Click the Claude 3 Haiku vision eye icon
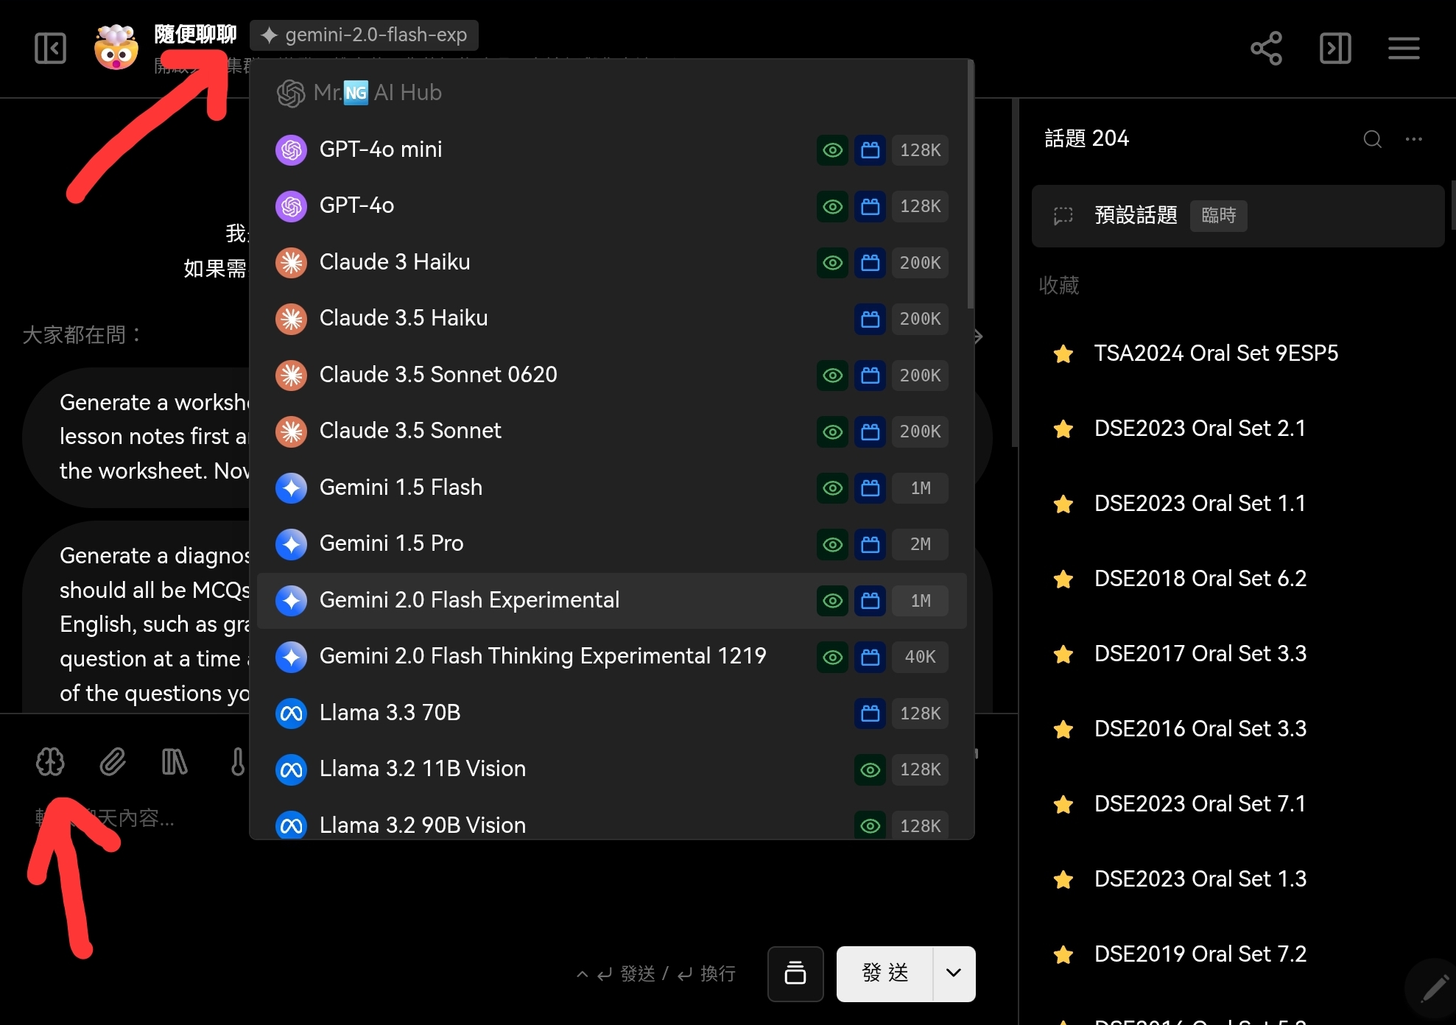Image resolution: width=1456 pixels, height=1025 pixels. (x=832, y=263)
